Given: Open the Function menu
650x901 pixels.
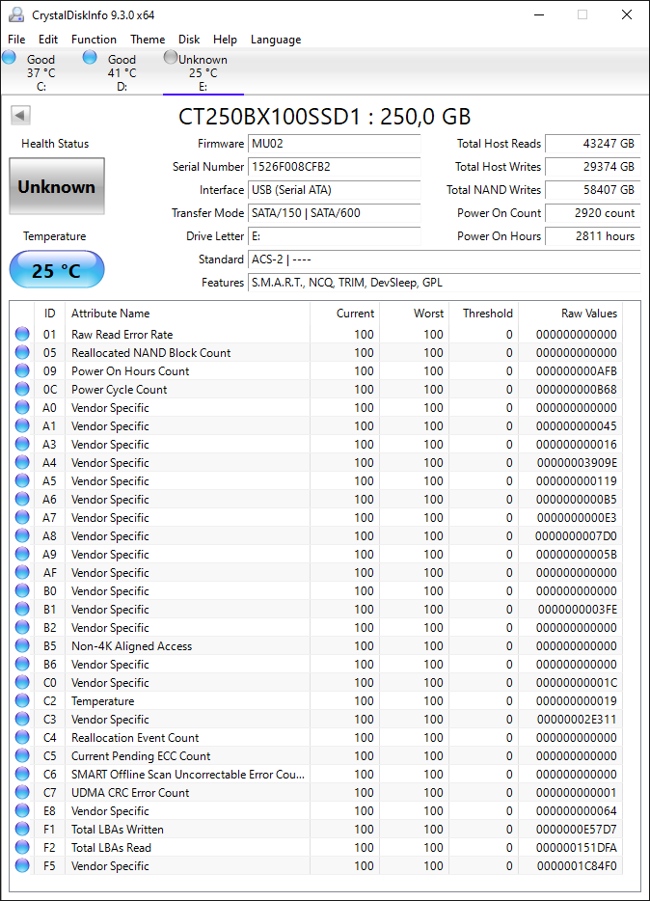Looking at the screenshot, I should [x=94, y=40].
